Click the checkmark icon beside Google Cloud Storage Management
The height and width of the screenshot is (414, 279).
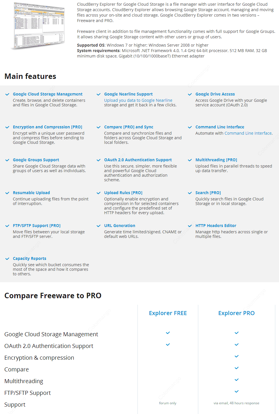(7, 94)
